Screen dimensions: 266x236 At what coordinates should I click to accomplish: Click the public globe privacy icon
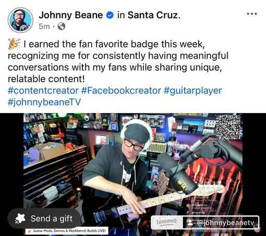point(62,27)
